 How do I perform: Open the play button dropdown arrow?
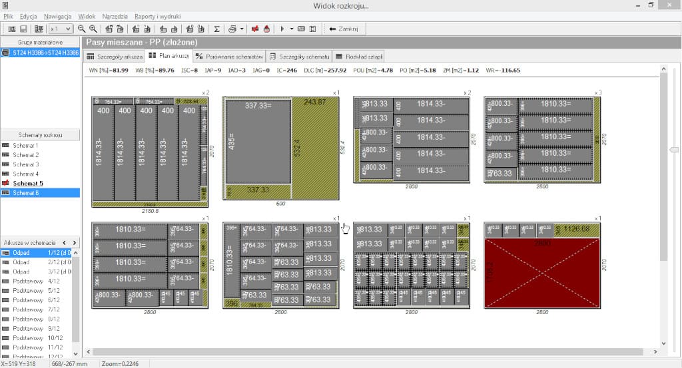291,29
